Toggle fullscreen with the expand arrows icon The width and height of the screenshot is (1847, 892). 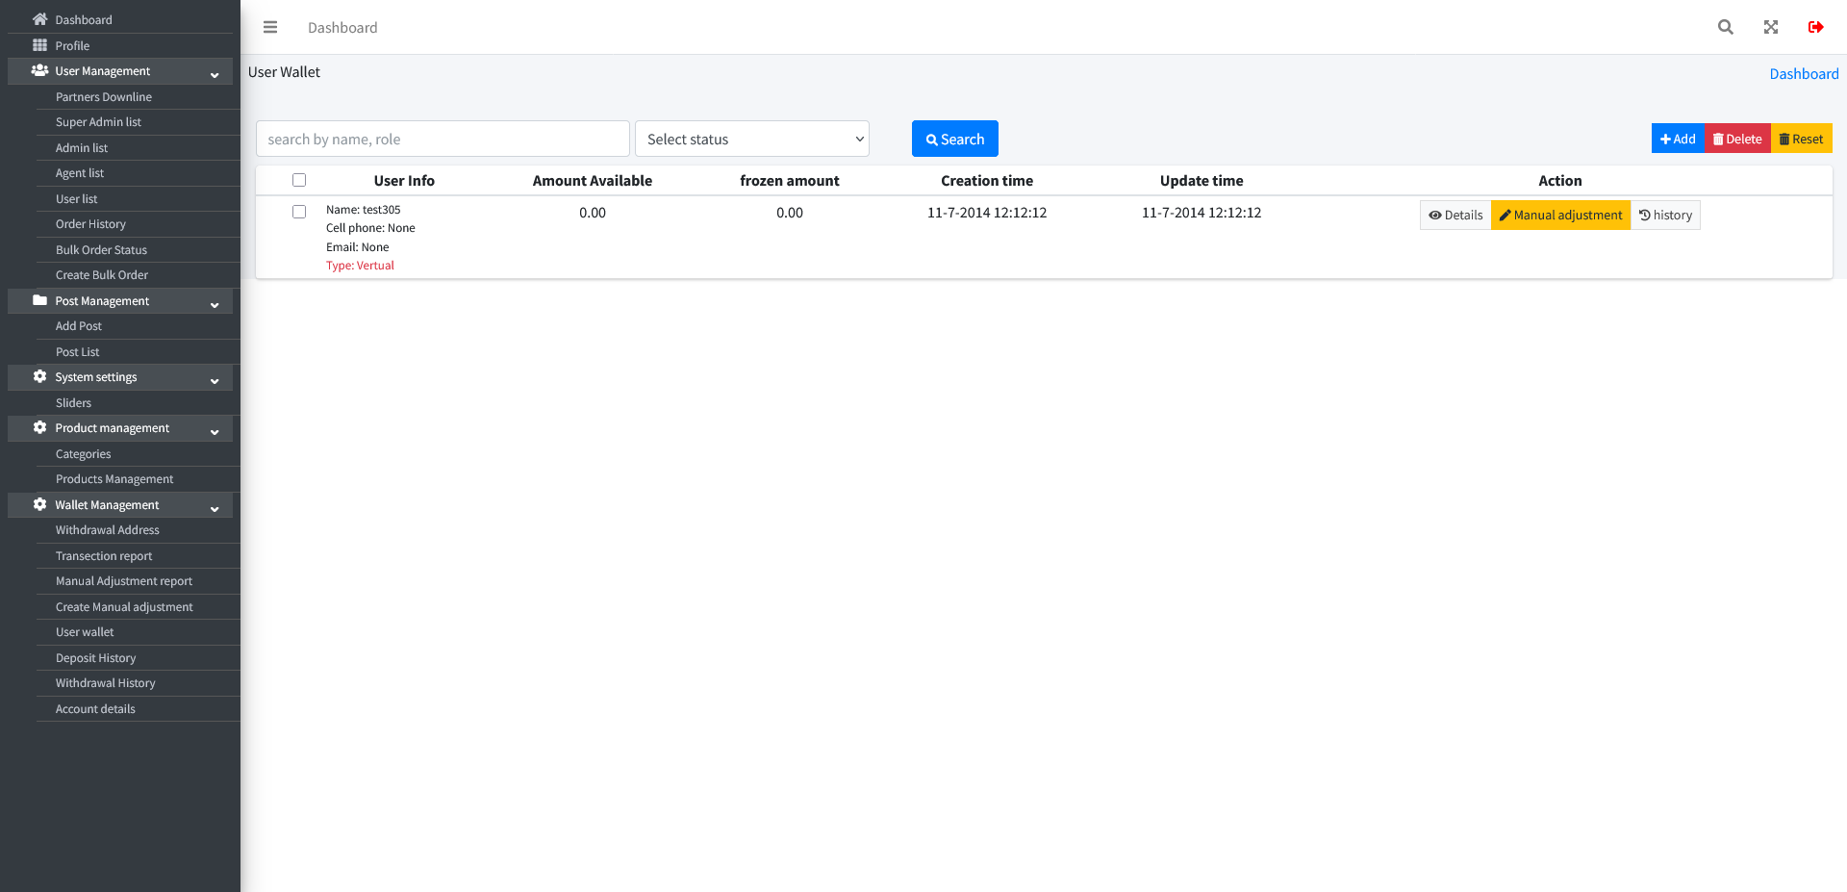[x=1771, y=27]
